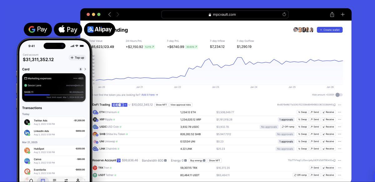Click the USDC USD Coin token icon
This screenshot has width=375, height=182.
coord(95,127)
